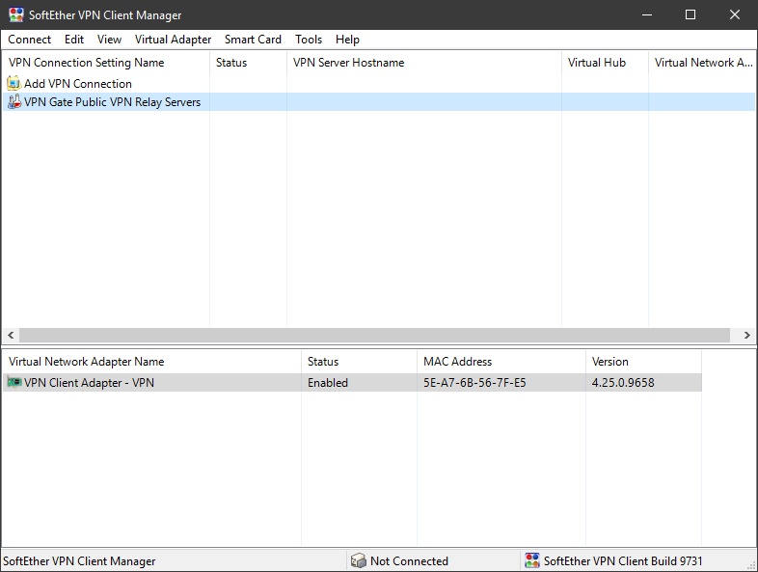Click the SoftEther build icon in status bar

[532, 560]
